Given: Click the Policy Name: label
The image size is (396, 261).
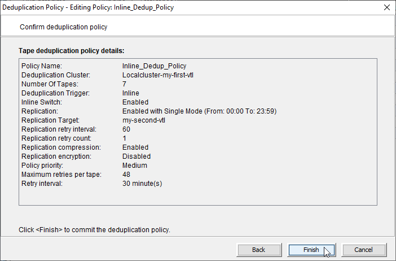Looking at the screenshot, I should point(42,66).
